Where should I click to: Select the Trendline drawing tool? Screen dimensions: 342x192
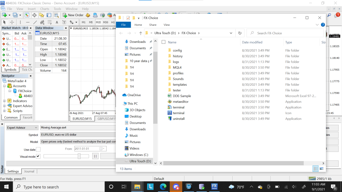tap(35, 22)
